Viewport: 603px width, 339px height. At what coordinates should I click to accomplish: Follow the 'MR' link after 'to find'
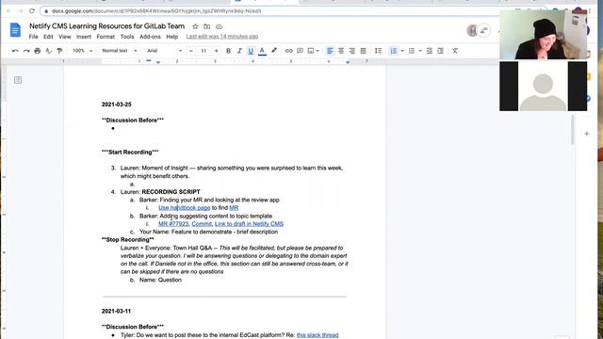coord(234,207)
